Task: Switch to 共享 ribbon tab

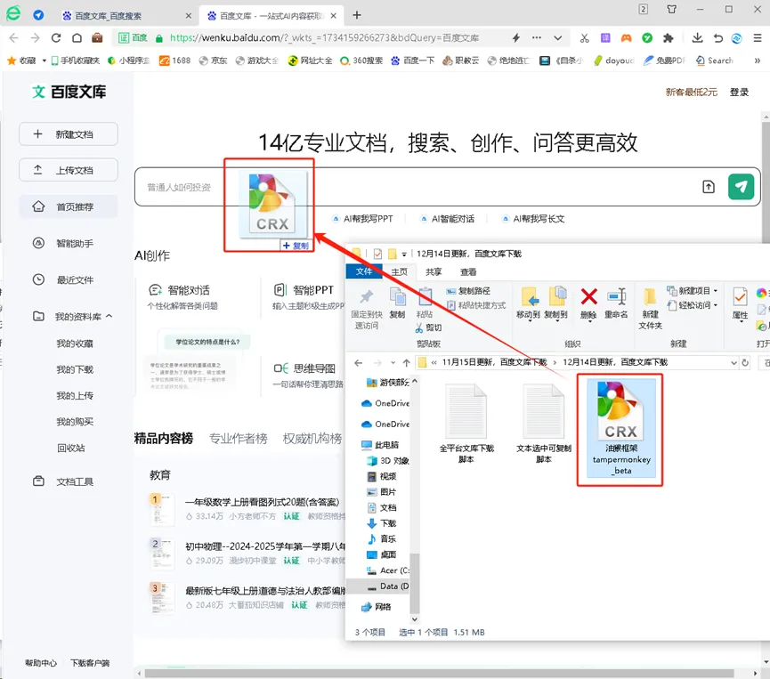Action: pyautogui.click(x=434, y=271)
